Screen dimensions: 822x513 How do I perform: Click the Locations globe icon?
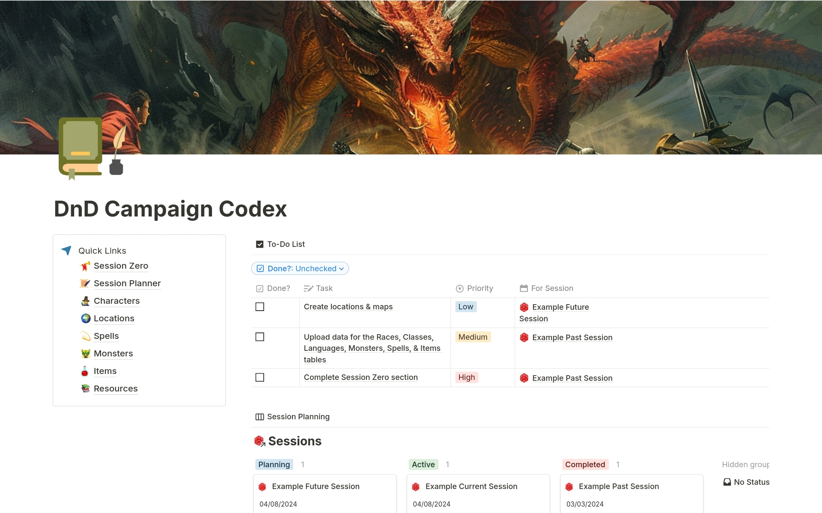click(x=85, y=318)
